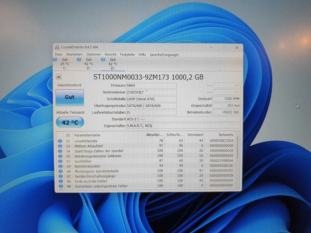The height and width of the screenshot is (233, 311).
Task: Close the CrystalDiskInfo window
Action: pos(237,48)
